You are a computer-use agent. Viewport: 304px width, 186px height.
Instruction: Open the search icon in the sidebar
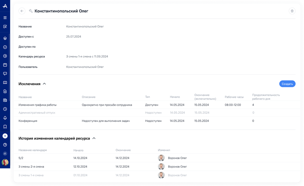(x=5, y=26)
